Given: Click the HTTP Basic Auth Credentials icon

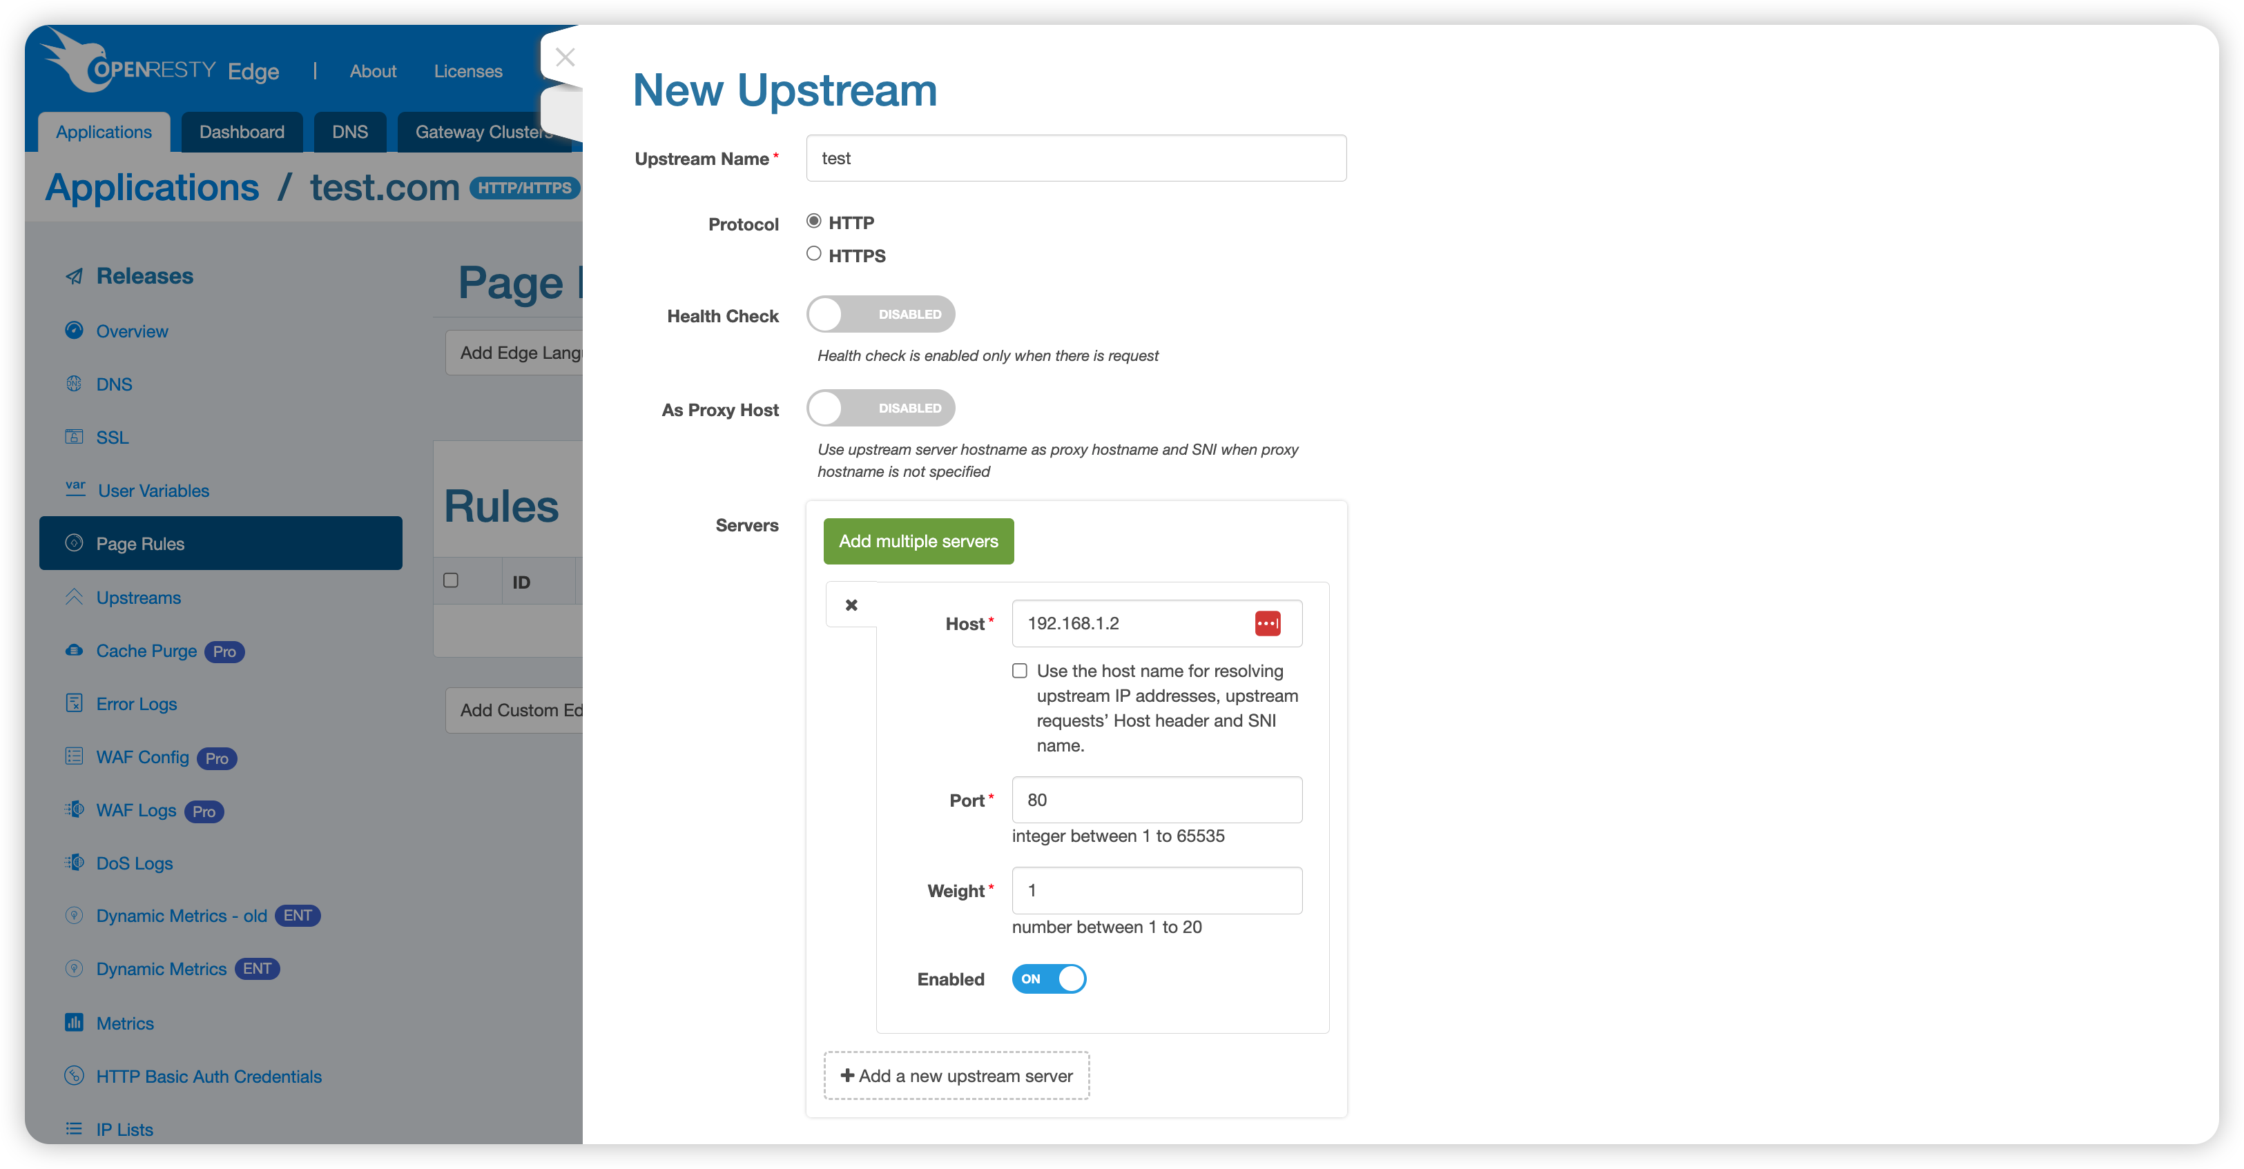Looking at the screenshot, I should click(74, 1076).
